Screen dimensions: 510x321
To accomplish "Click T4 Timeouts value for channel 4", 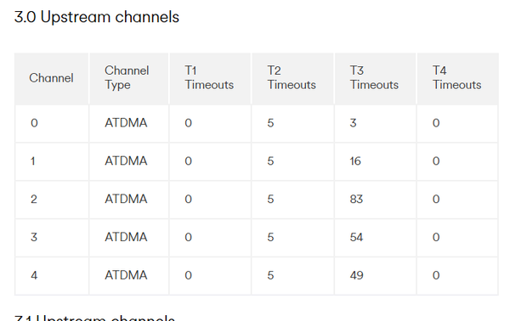I will (436, 275).
